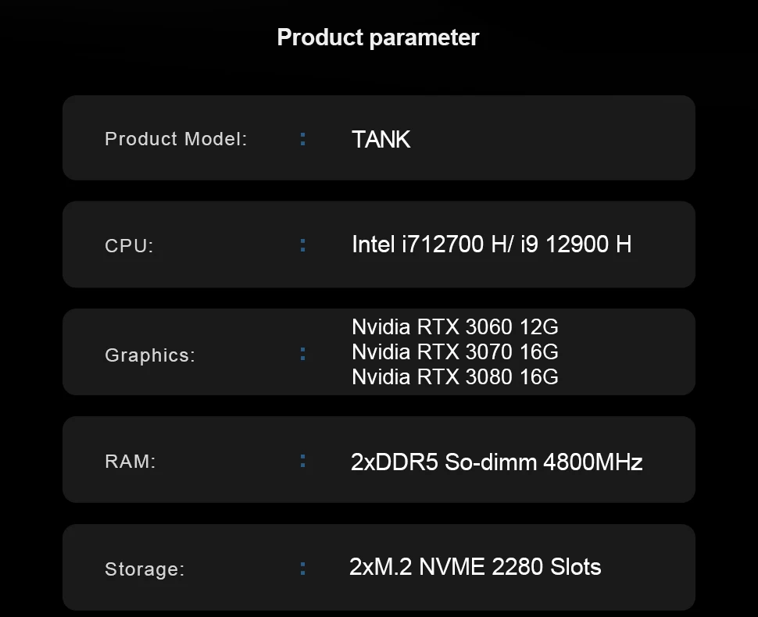This screenshot has width=758, height=617.
Task: Click the blue colon in Storage row
Action: (x=302, y=568)
